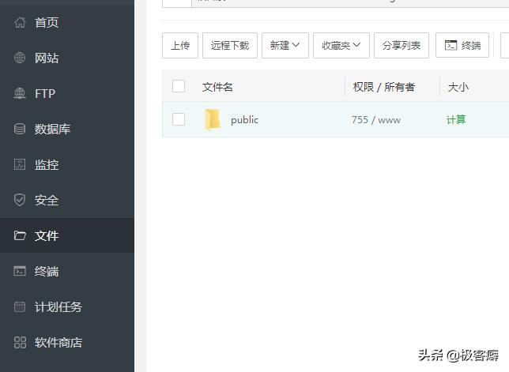Click the home icon beside 首页

tap(20, 22)
